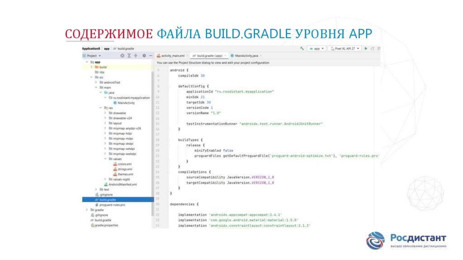The width and height of the screenshot is (463, 260).
Task: Click the Collapse All icon in Project panel
Action: pyautogui.click(x=136, y=56)
